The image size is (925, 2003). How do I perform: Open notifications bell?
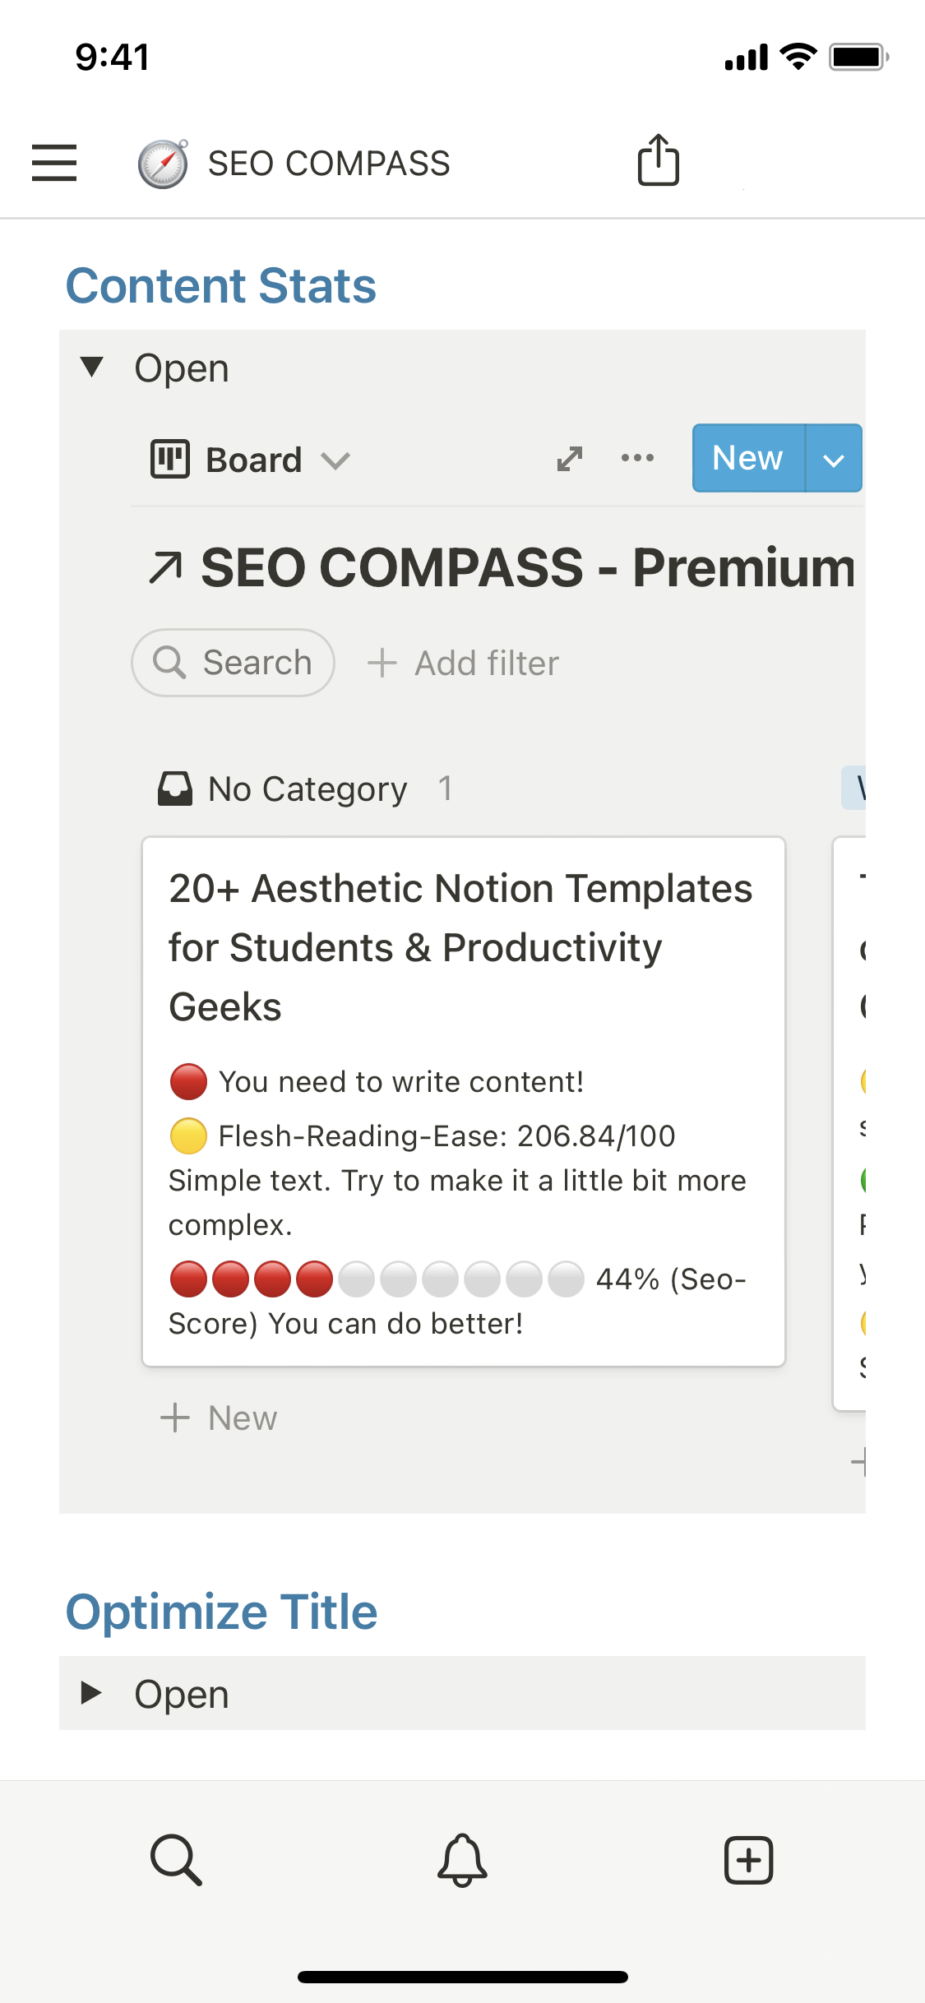pos(462,1859)
